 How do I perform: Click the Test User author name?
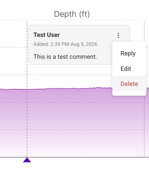pos(46,35)
